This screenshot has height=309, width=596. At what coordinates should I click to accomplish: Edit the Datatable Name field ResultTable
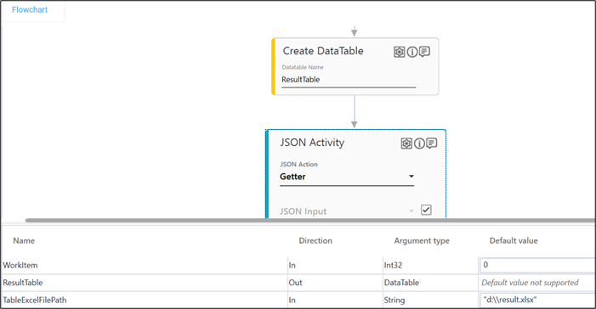349,80
